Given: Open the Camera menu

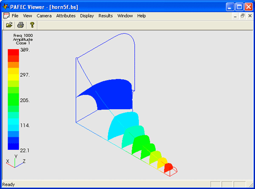Looking at the screenshot, I should 44,16.
